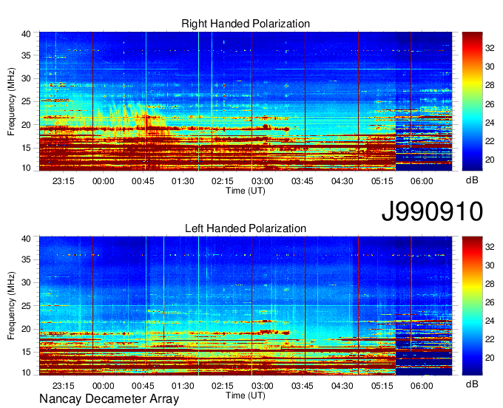Click "02:15" time tick of Left Handed plot
Screen dimensions: 503x408
223,386
